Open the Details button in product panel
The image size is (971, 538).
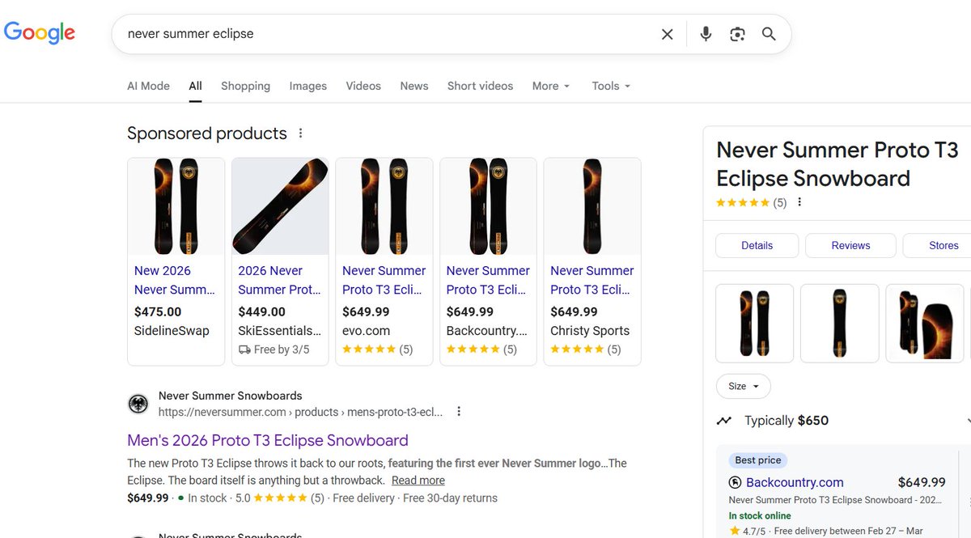[x=757, y=246]
